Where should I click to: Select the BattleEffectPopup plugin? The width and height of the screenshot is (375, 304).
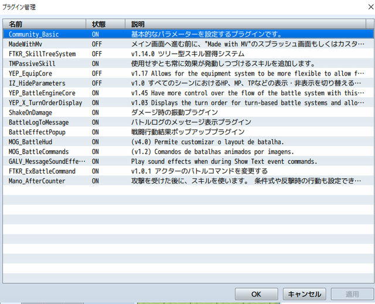37,132
